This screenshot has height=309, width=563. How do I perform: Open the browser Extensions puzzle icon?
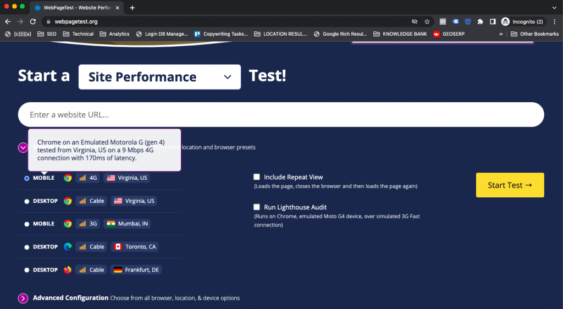click(x=480, y=21)
